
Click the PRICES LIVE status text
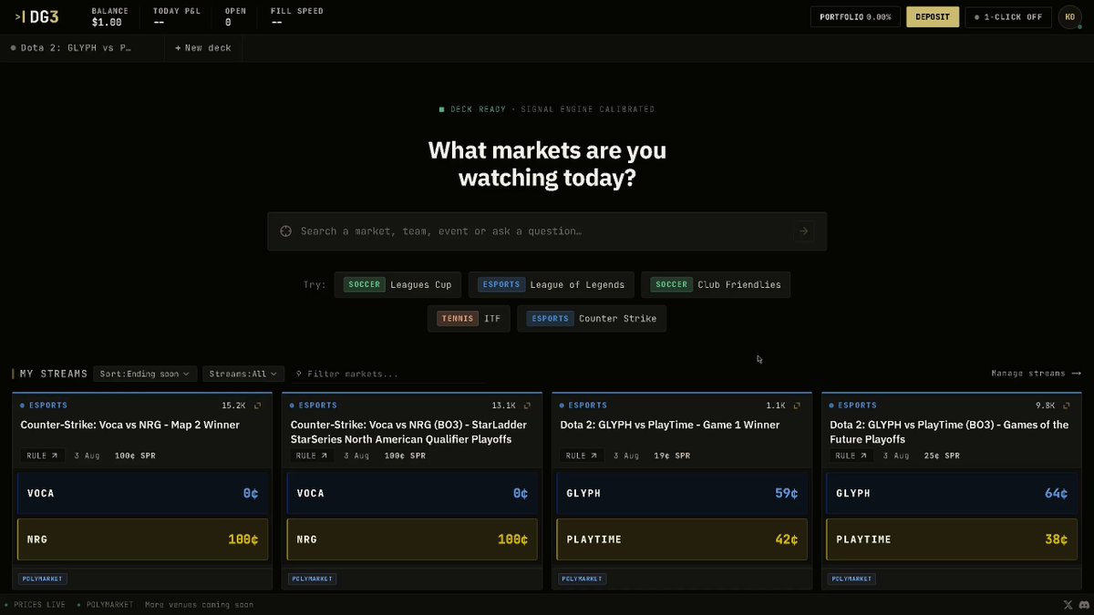39,605
